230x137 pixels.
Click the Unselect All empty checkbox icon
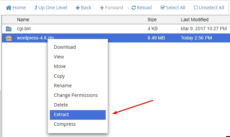click(196, 8)
